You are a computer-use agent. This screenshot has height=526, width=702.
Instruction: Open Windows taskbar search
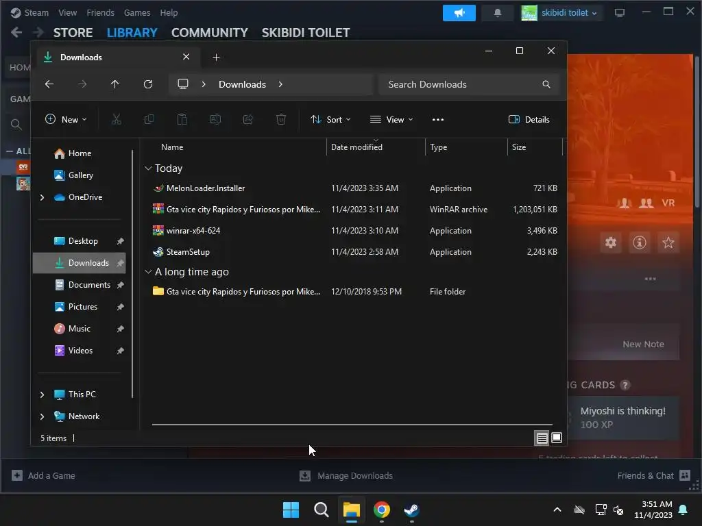322,510
